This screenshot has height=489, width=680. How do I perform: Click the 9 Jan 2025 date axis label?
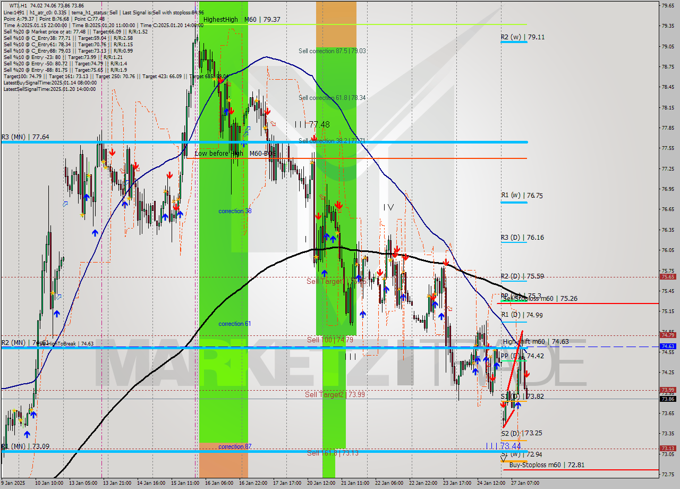pos(13,483)
